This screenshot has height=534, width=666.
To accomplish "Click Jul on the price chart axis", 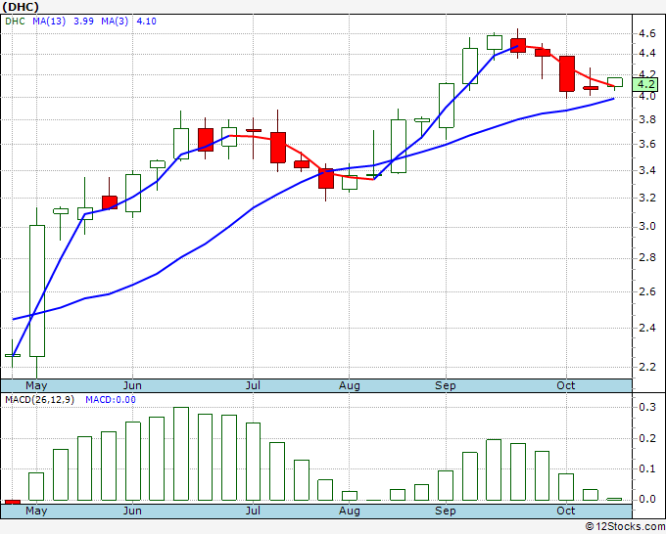I will click(x=253, y=386).
